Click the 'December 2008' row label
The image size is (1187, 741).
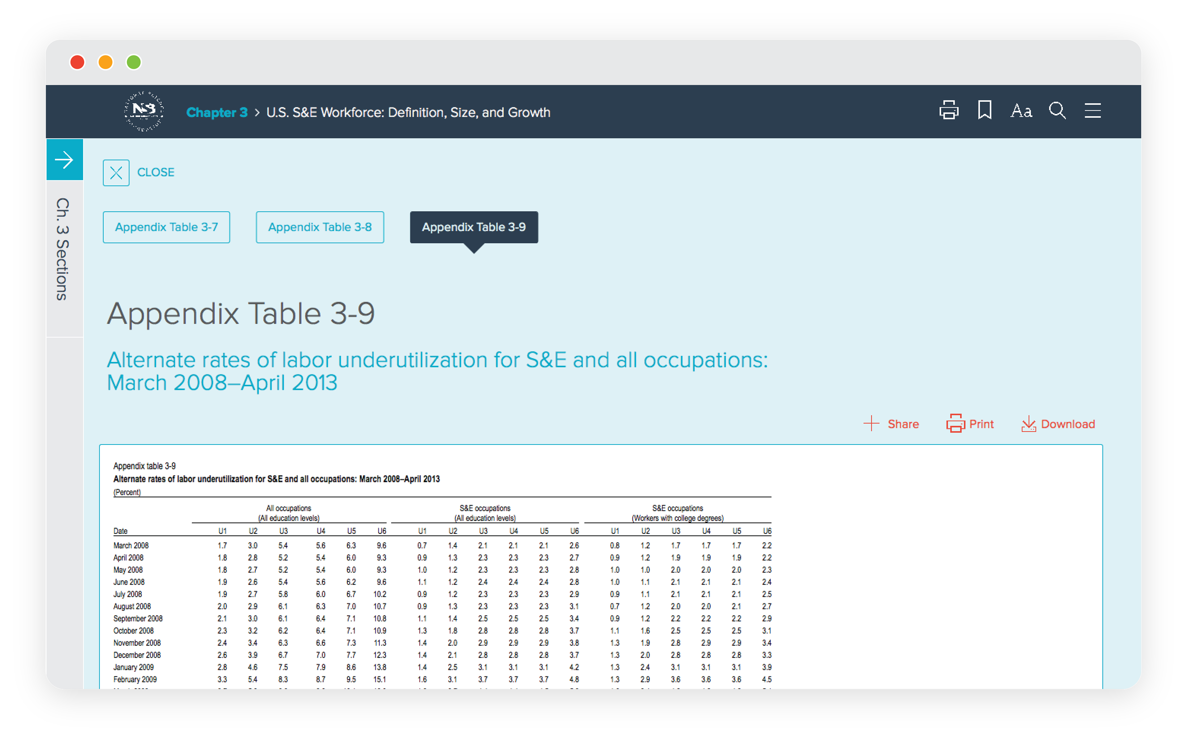[137, 655]
